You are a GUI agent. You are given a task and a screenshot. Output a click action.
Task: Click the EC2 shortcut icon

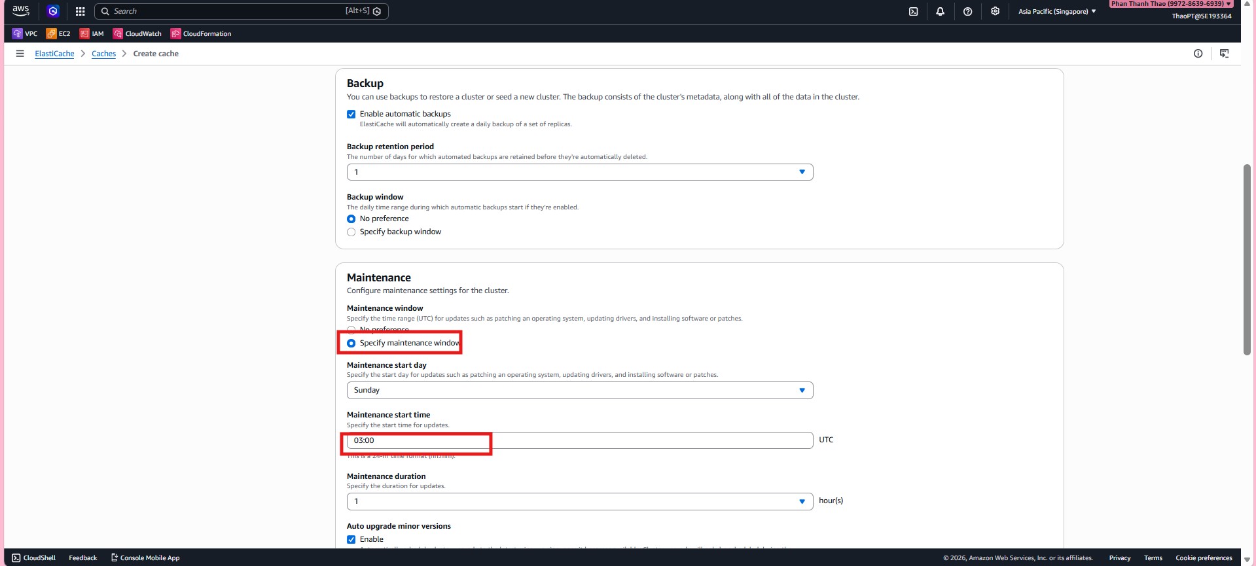(x=51, y=33)
